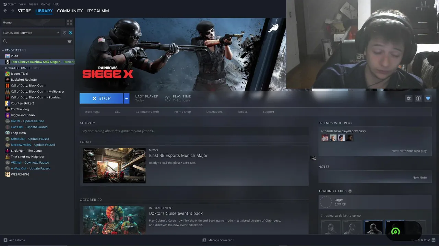This screenshot has width=439, height=246.
Task: Open the Support link
Action: pos(268,112)
